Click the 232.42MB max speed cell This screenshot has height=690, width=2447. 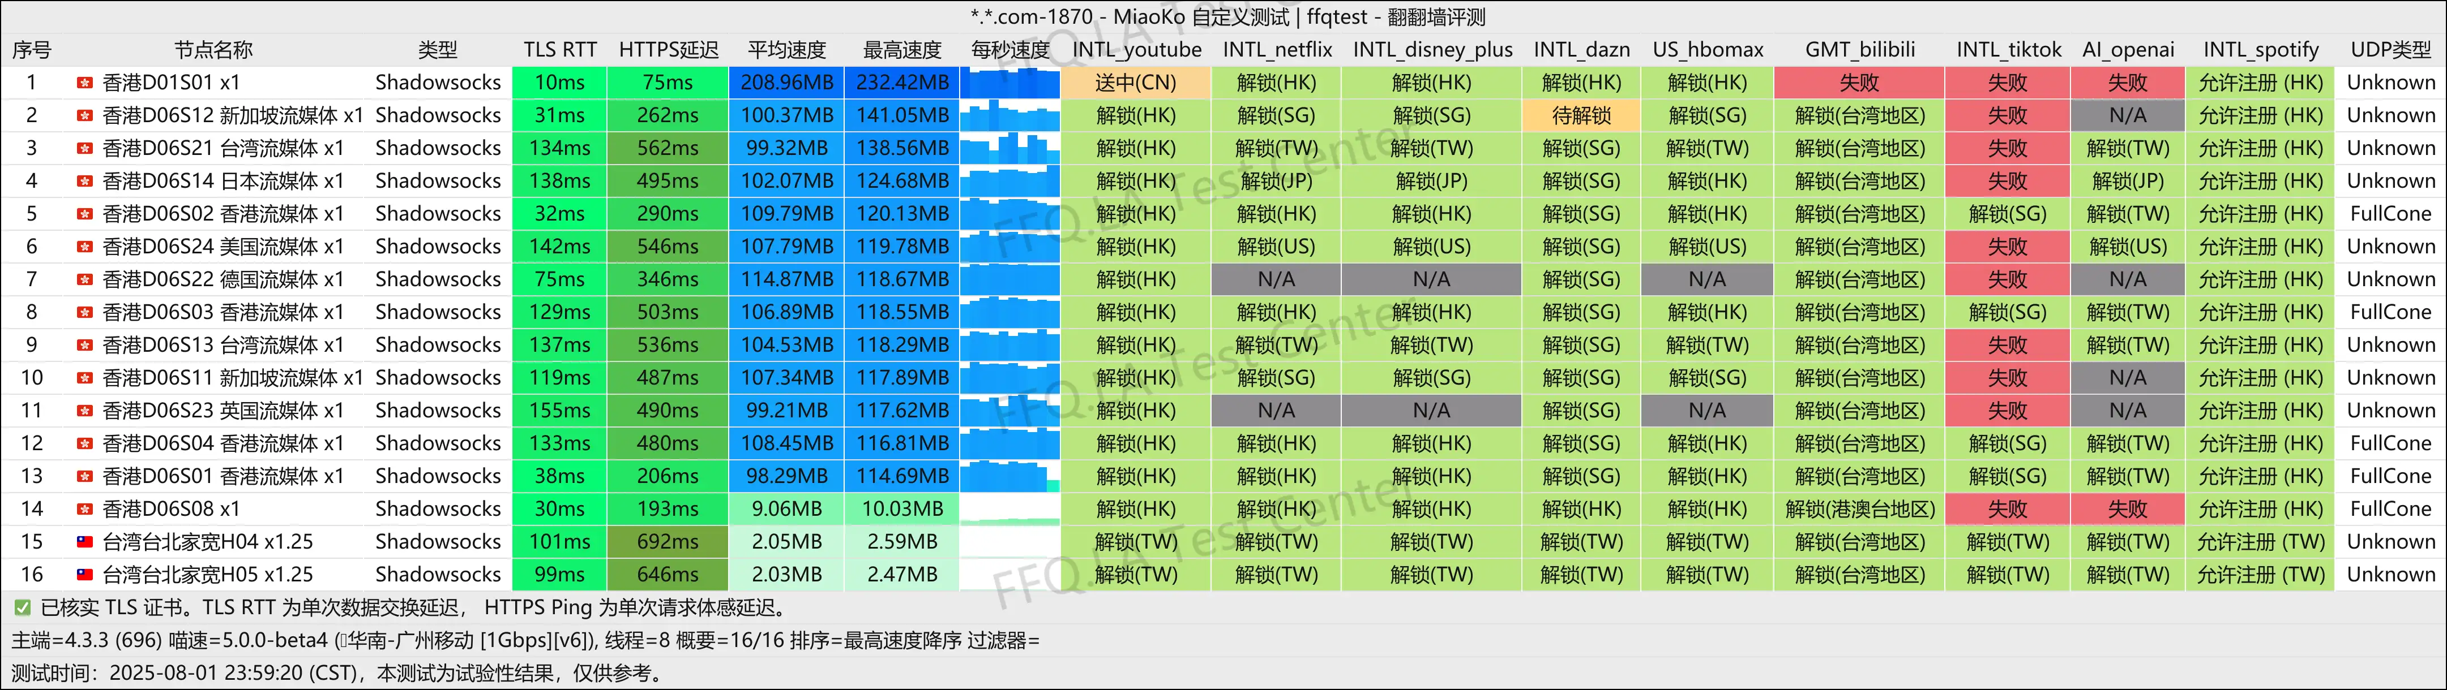902,83
